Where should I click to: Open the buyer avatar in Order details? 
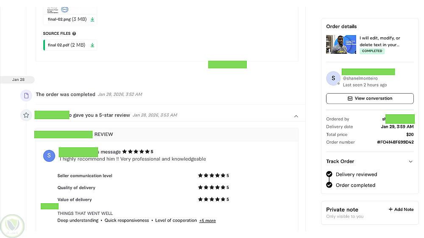click(x=333, y=78)
